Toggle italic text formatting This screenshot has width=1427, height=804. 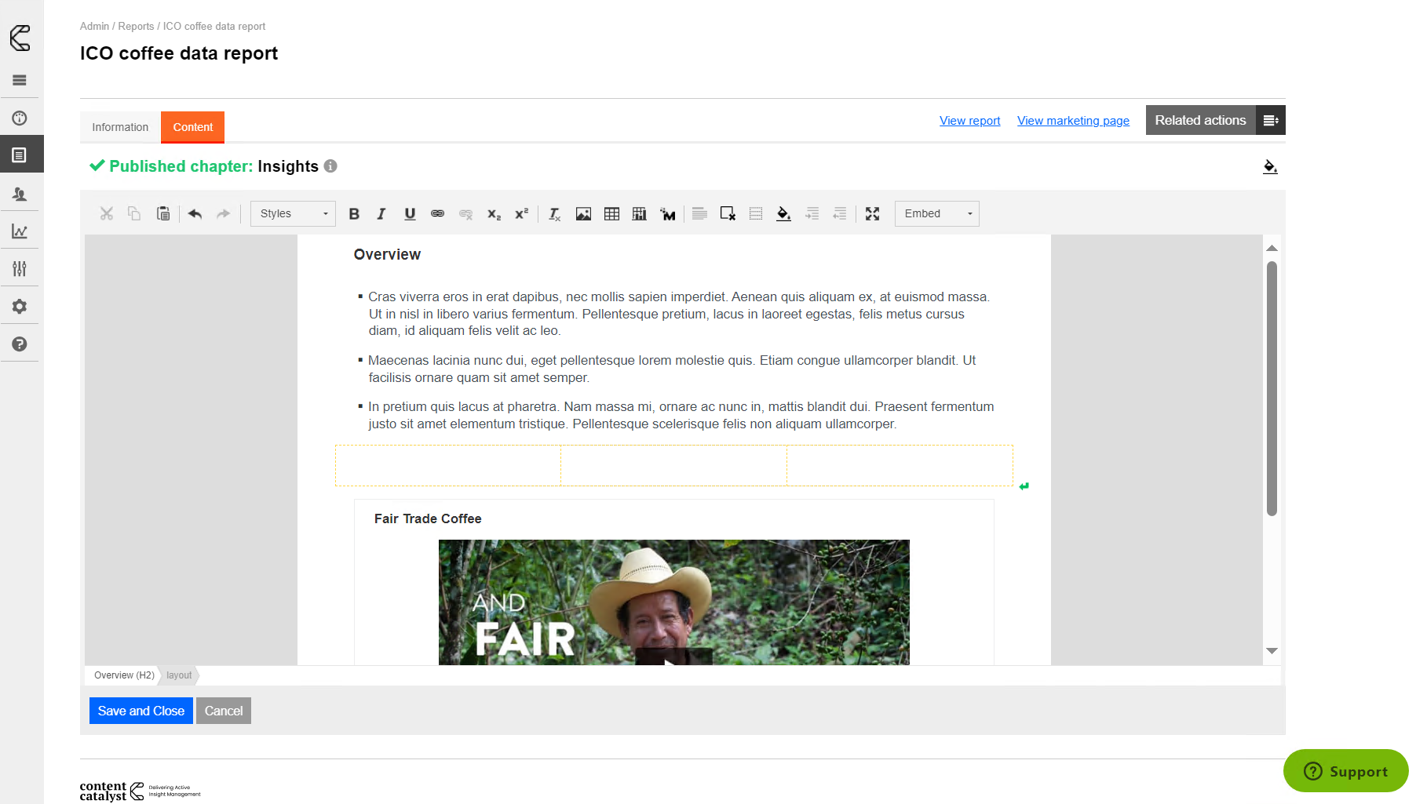tap(381, 214)
